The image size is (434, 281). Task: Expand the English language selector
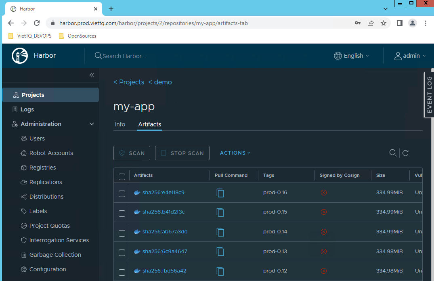(x=352, y=56)
